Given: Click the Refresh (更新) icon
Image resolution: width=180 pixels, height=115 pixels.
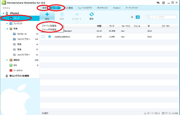Looking at the screenshot, I should (92, 15).
